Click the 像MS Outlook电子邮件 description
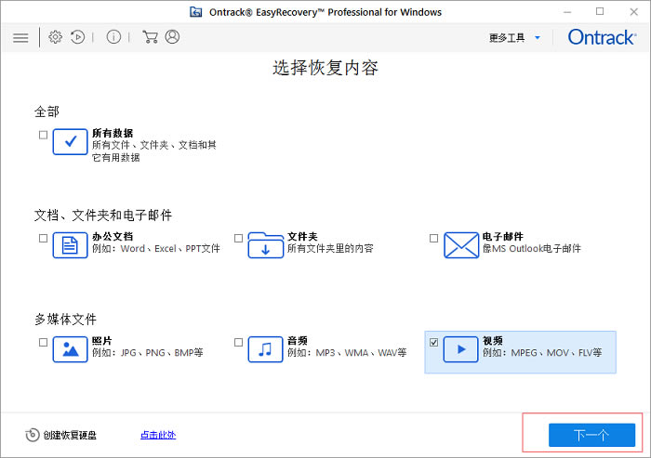 pyautogui.click(x=531, y=248)
